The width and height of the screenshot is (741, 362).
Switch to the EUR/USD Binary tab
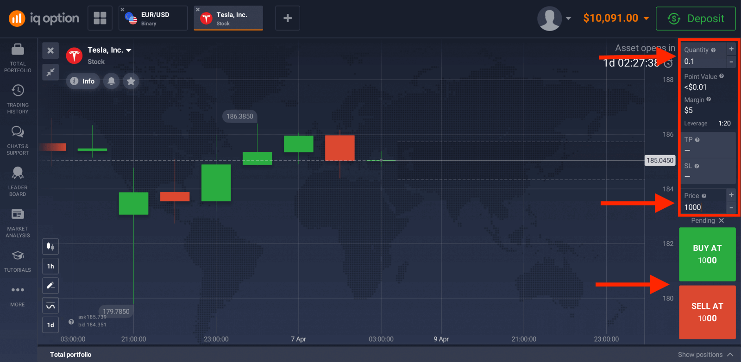[153, 18]
